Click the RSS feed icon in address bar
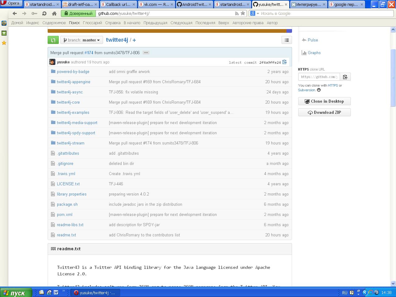The height and width of the screenshot is (297, 396). 237,13
